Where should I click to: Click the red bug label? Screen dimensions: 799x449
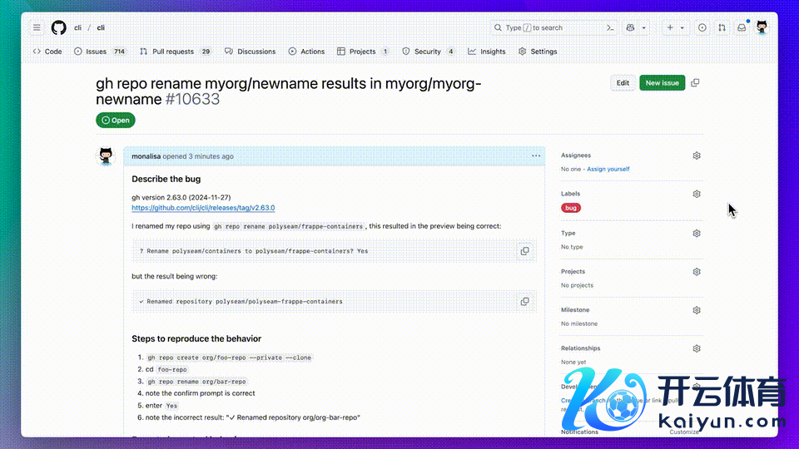(x=571, y=208)
